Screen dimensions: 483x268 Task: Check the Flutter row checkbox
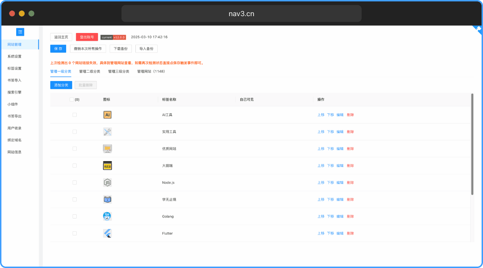pyautogui.click(x=75, y=233)
